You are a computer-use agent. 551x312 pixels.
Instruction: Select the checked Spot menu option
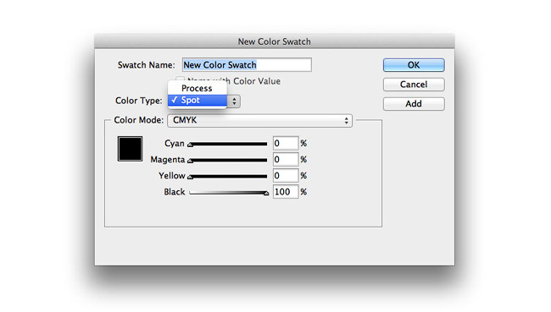coord(198,101)
